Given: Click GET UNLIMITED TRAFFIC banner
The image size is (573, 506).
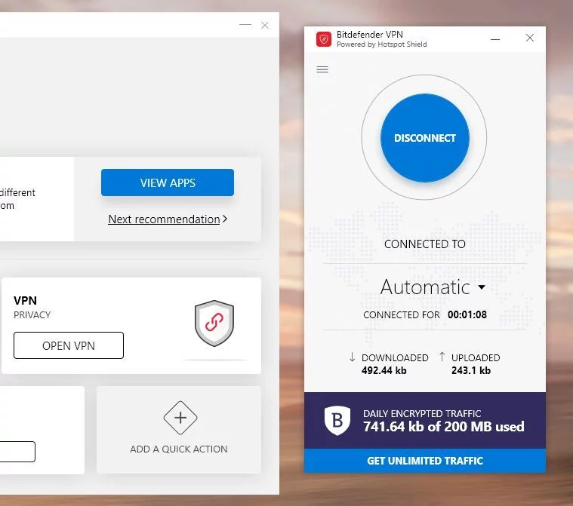Looking at the screenshot, I should click(x=425, y=461).
